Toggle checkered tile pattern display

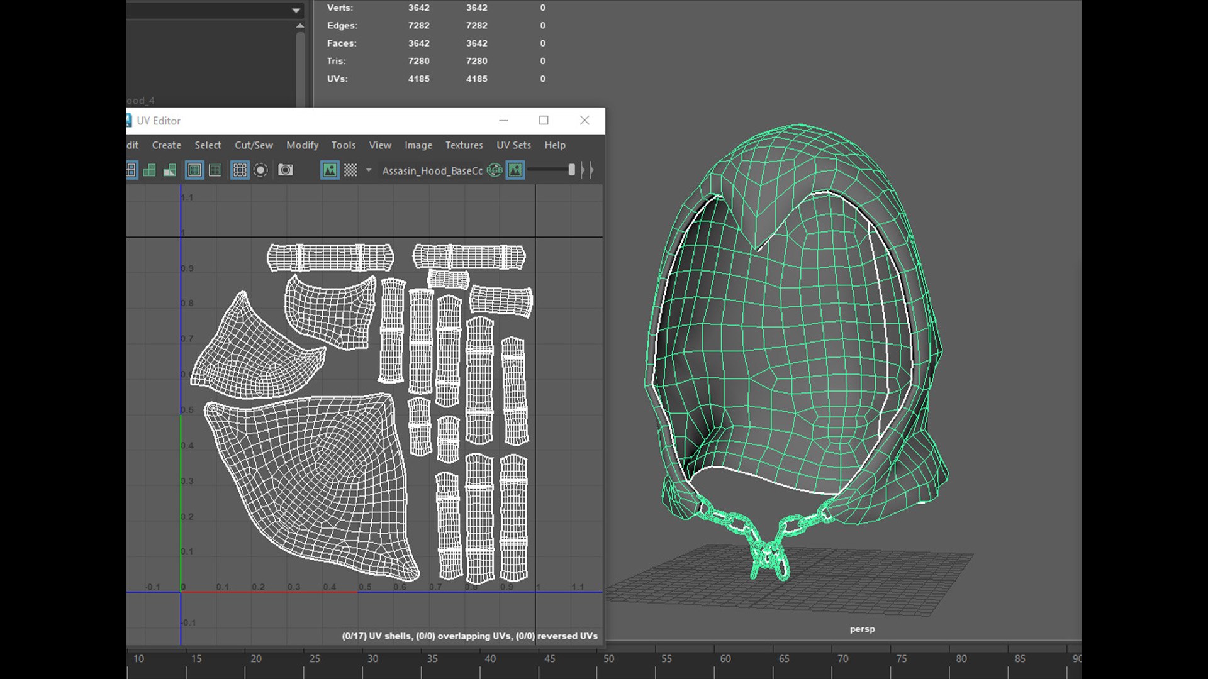tap(350, 170)
